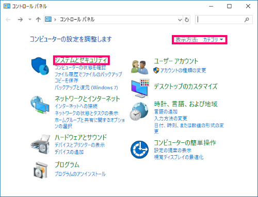Expand the address bar breadcrumb chevron

click(55, 20)
